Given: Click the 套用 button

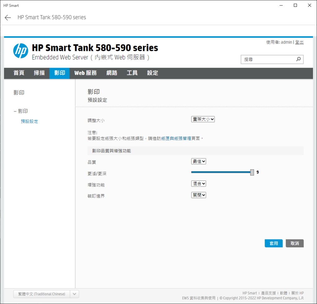Looking at the screenshot, I should point(274,243).
